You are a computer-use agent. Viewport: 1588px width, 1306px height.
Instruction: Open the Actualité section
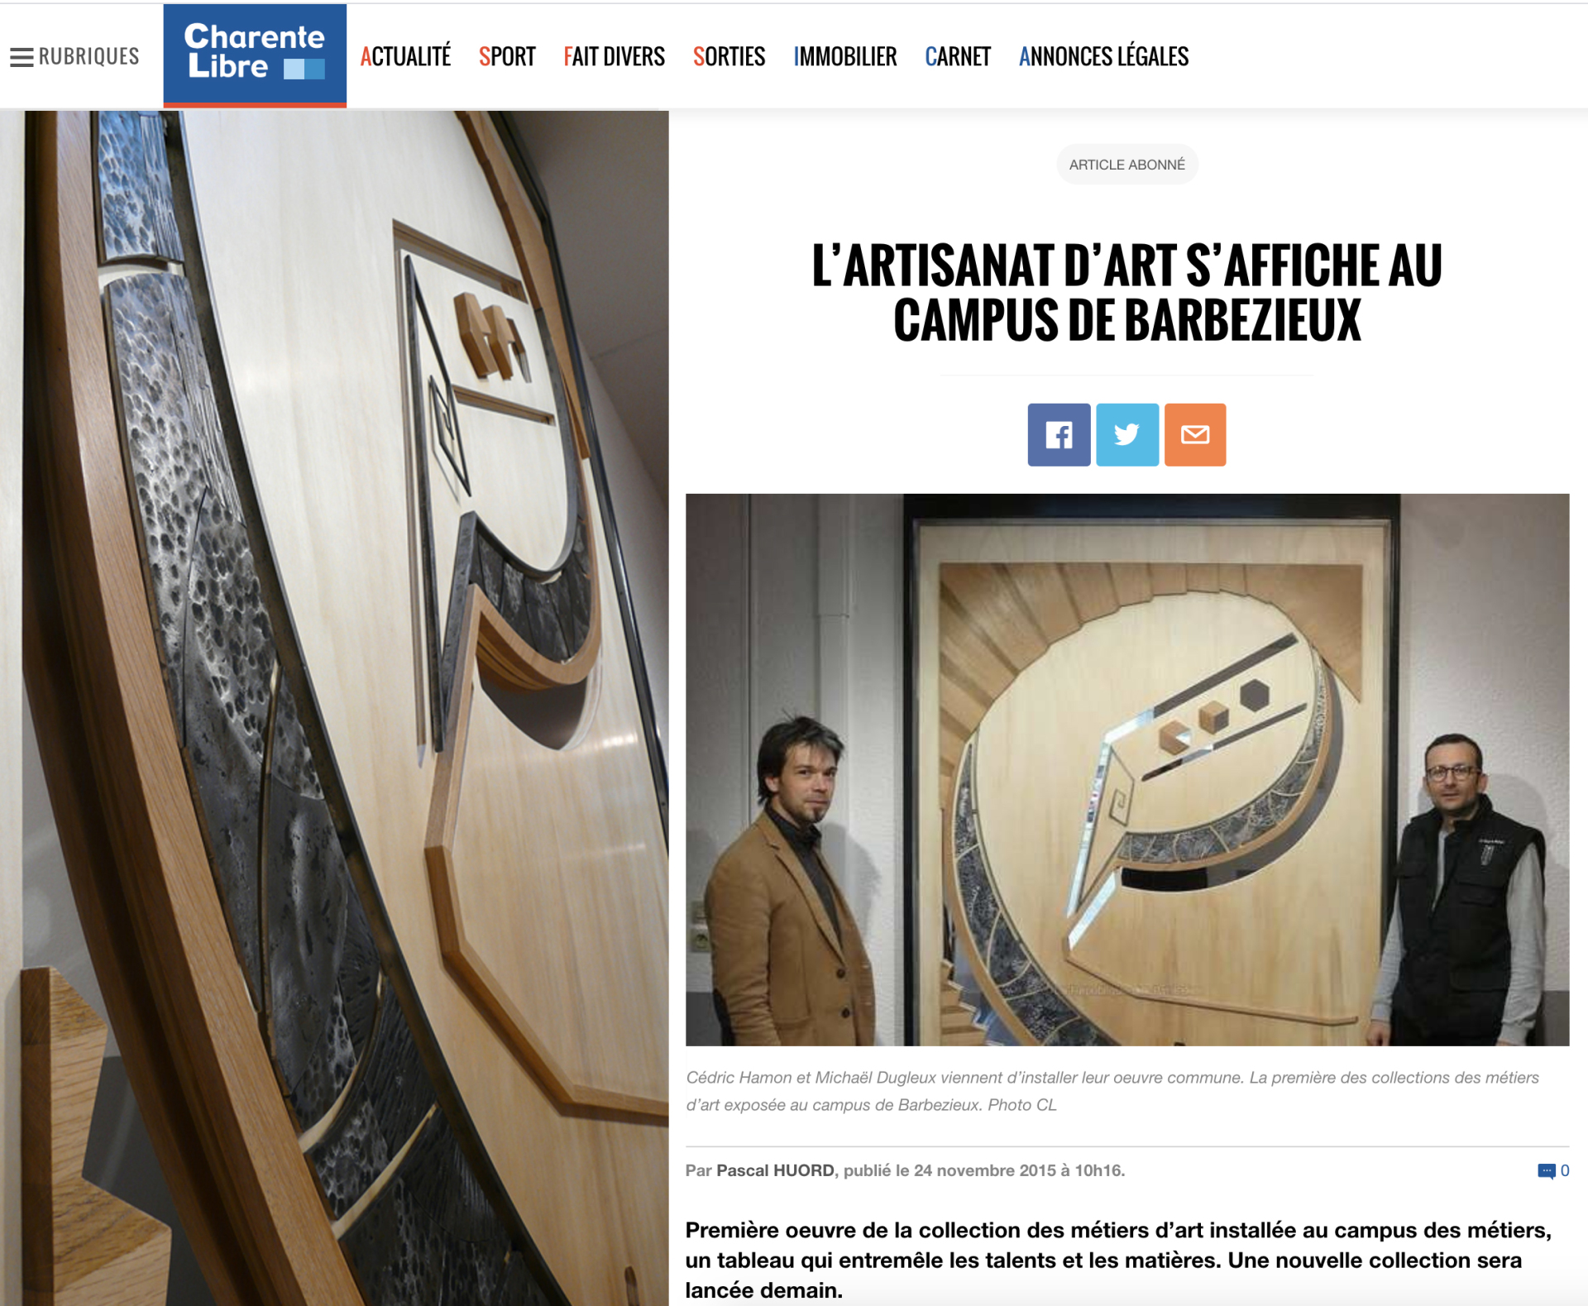[405, 56]
